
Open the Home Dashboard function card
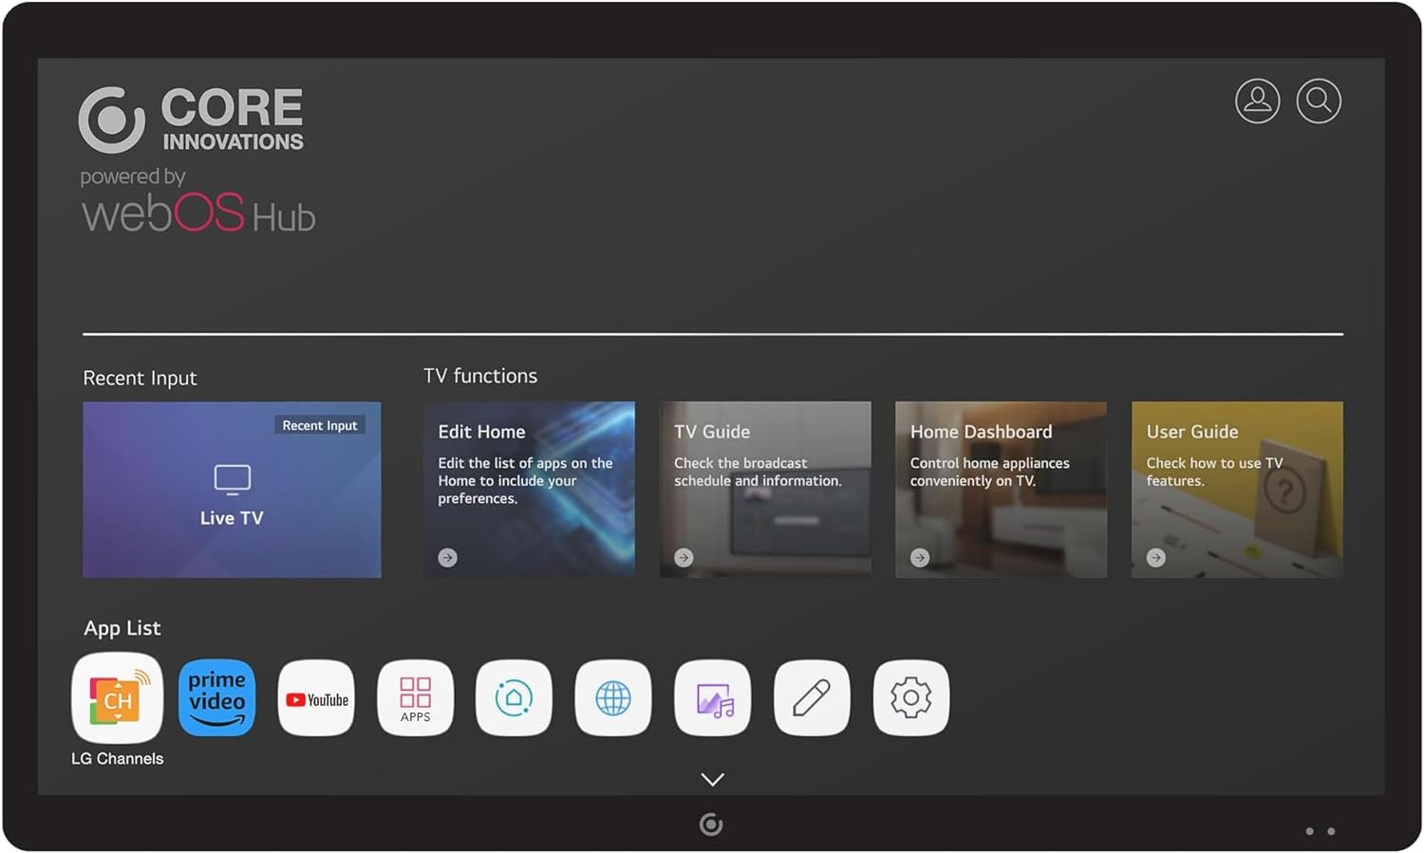(1001, 490)
